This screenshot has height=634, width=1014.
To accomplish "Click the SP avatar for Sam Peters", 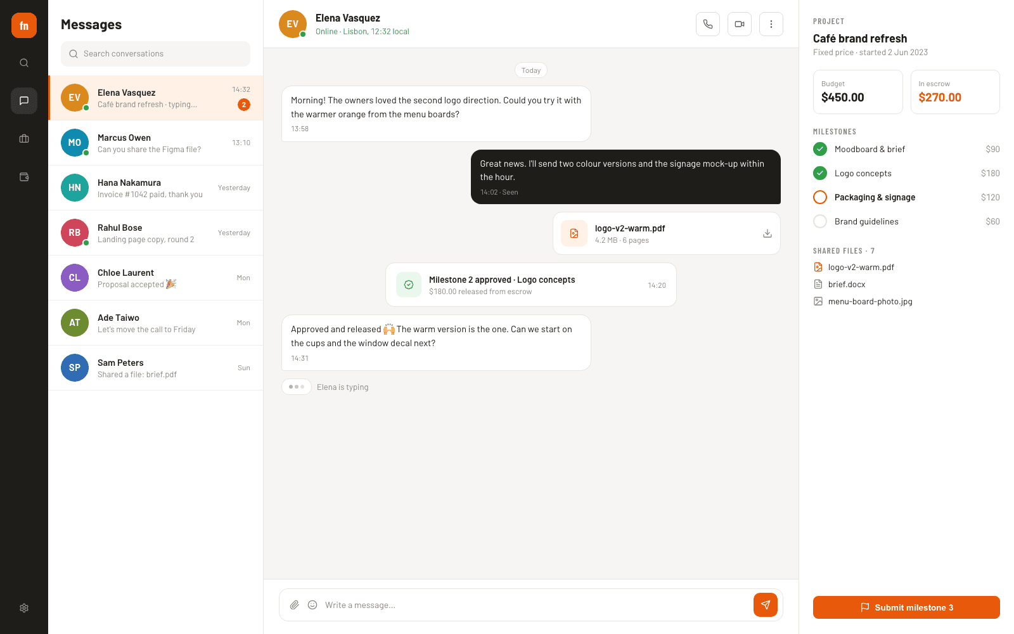I will coord(75,368).
